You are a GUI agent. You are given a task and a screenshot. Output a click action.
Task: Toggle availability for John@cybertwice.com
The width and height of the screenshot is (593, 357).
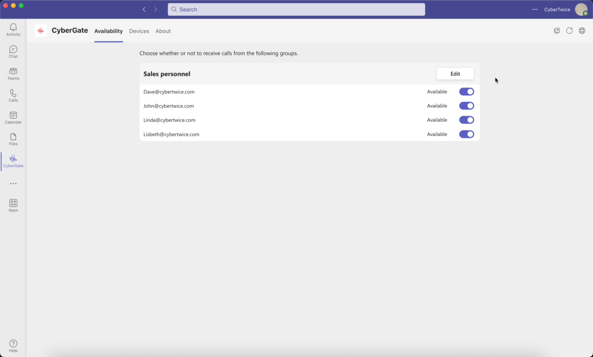point(466,106)
